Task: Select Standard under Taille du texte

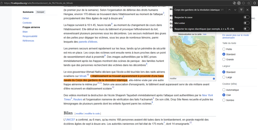Action: tap(224, 54)
